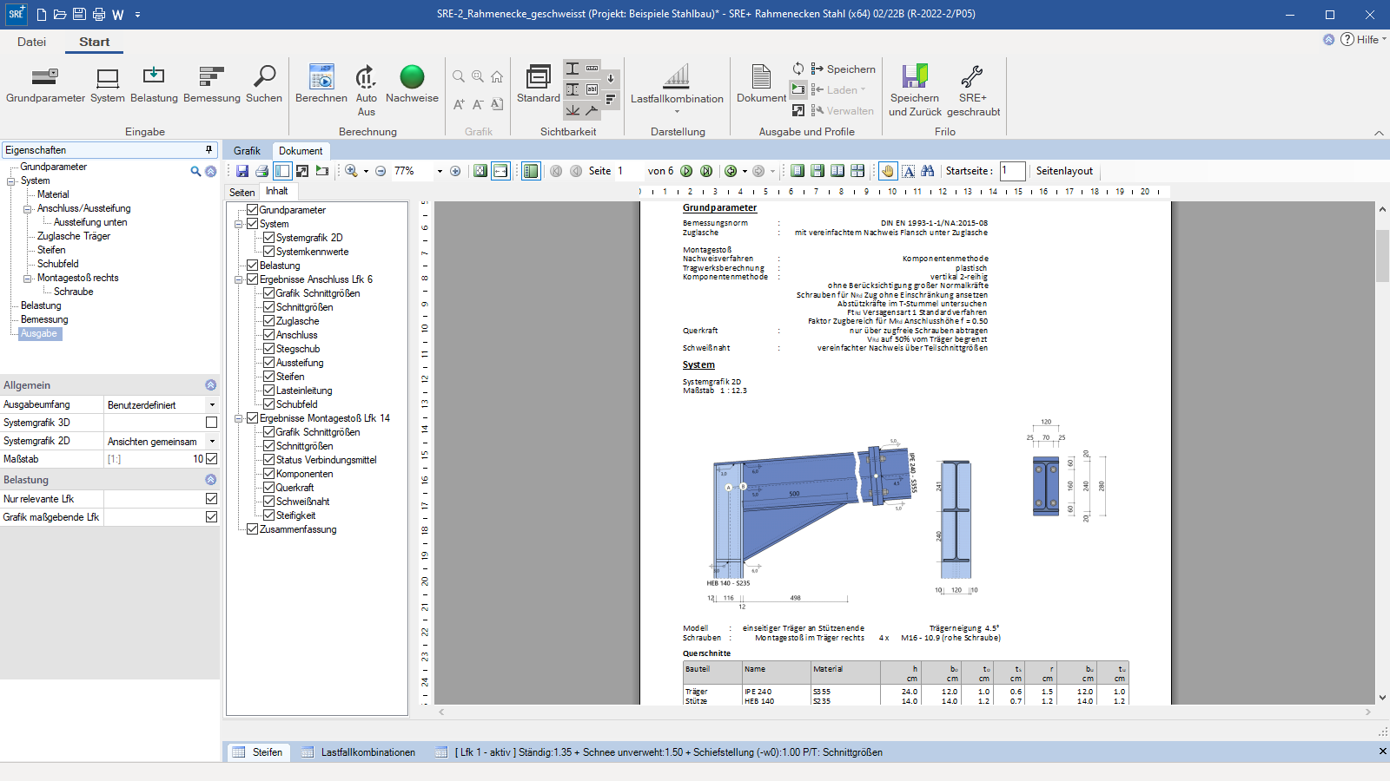Open the Belastung input in the ribbon
Viewport: 1390px width, 781px height.
point(154,84)
